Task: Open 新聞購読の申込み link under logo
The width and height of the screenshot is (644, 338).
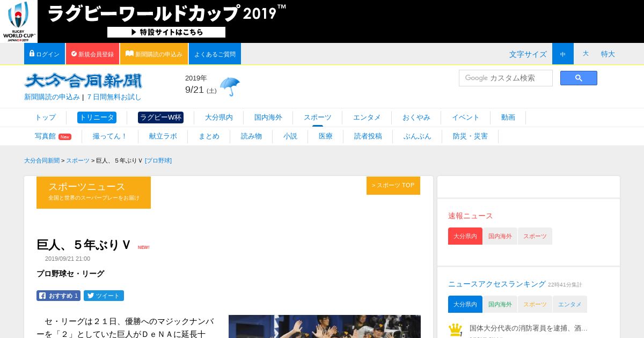Action: (x=52, y=97)
